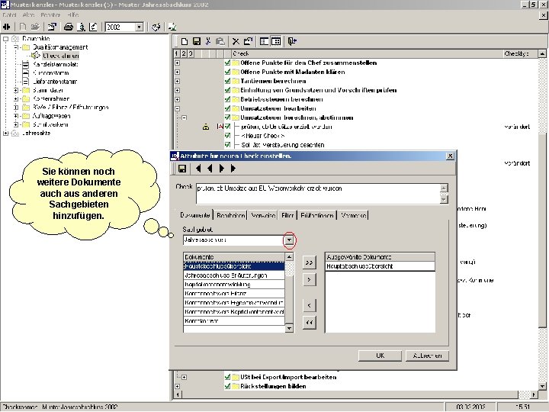Uncheck 'Offene Punkte mit Mandanten klären'
549x412 pixels.
(227, 72)
